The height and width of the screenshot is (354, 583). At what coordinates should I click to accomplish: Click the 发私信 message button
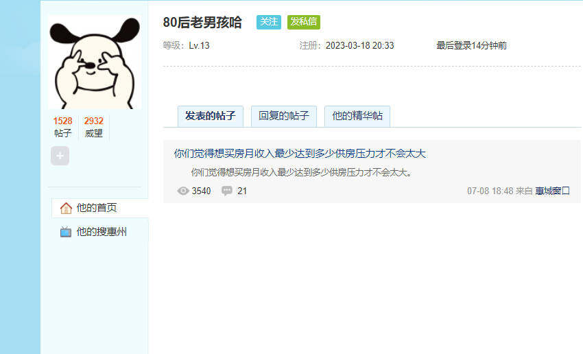coord(303,22)
